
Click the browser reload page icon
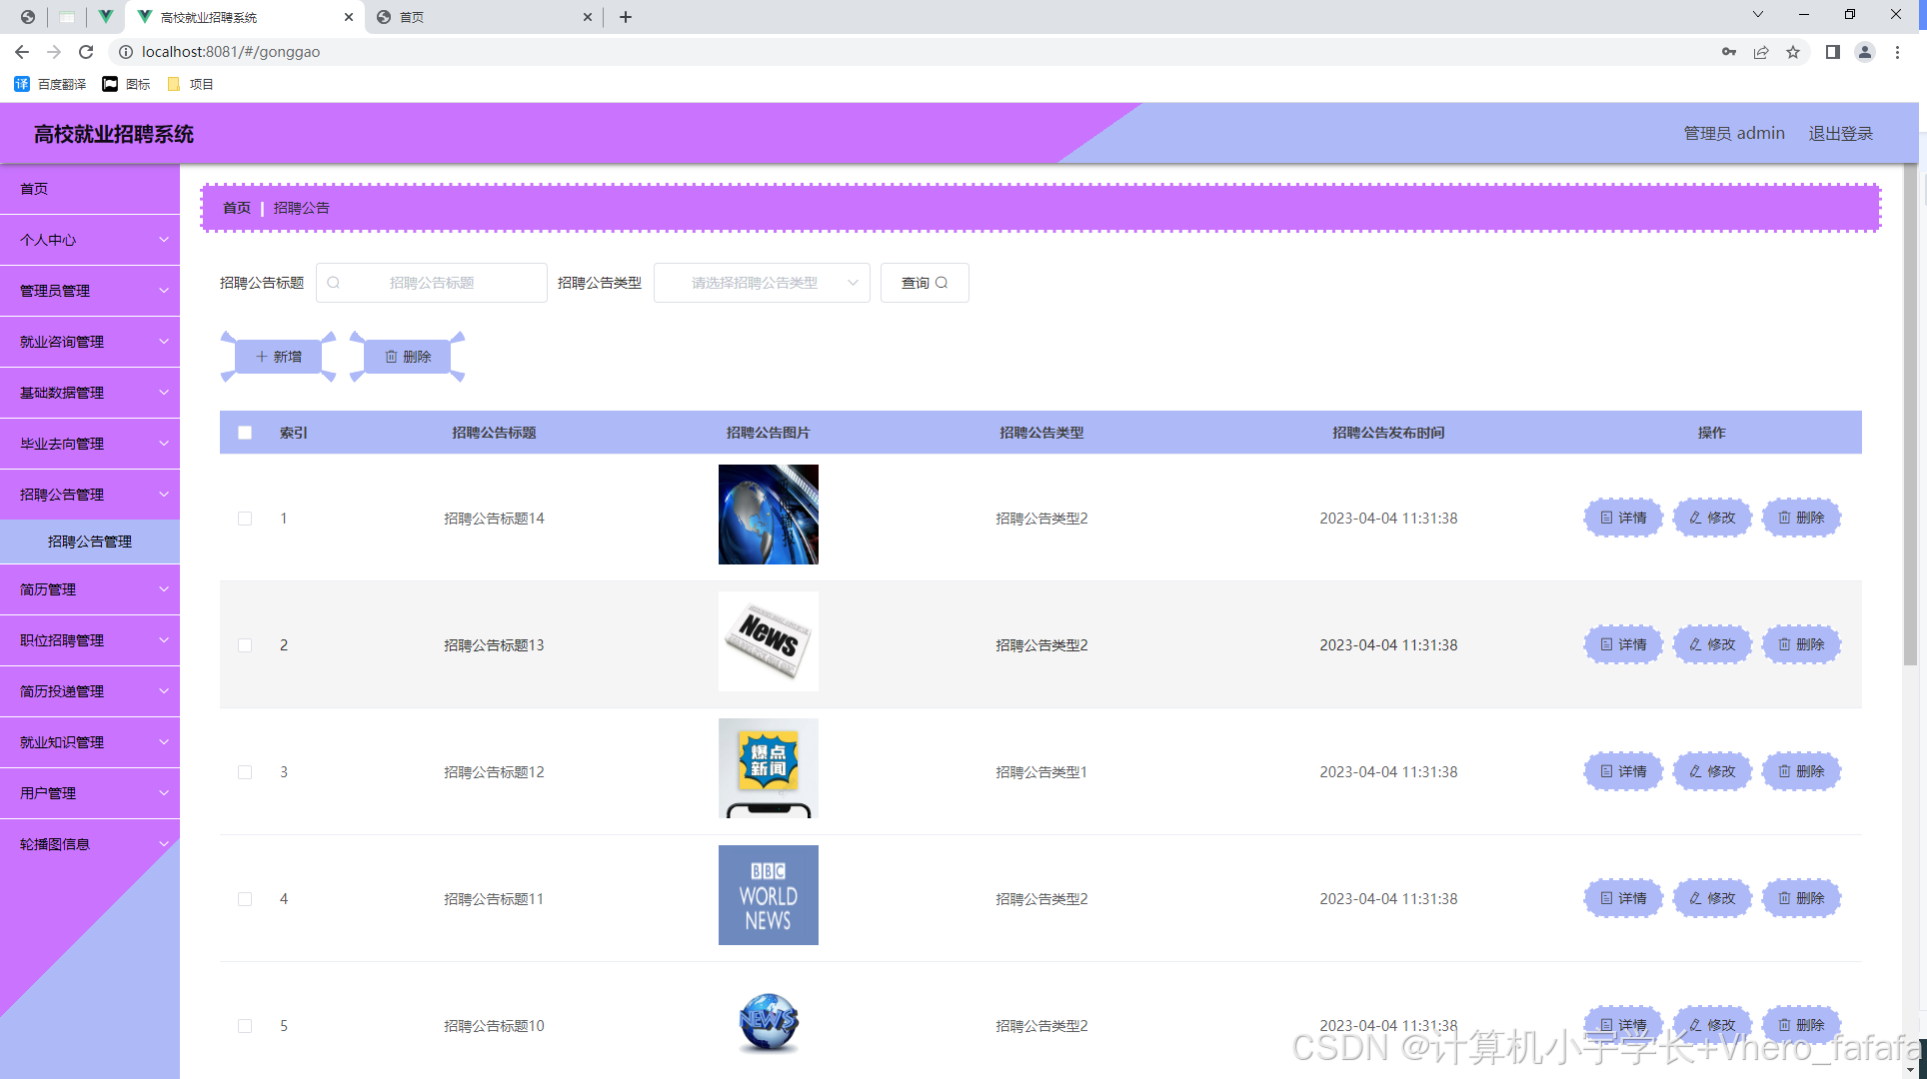tap(86, 52)
